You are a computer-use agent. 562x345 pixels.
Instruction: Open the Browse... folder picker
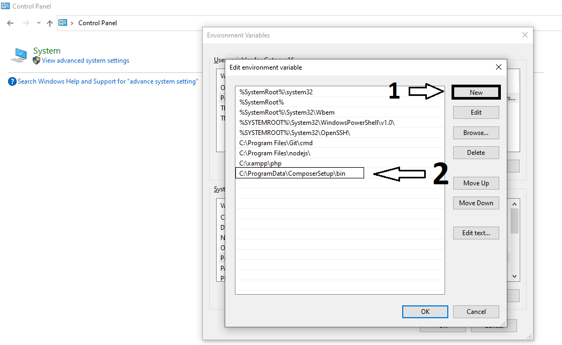point(476,132)
